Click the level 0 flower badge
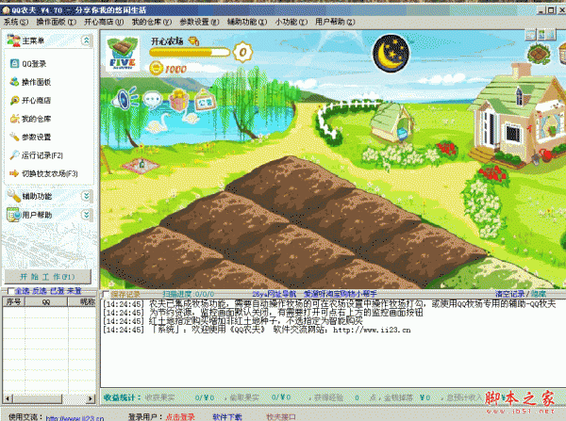 click(243, 53)
